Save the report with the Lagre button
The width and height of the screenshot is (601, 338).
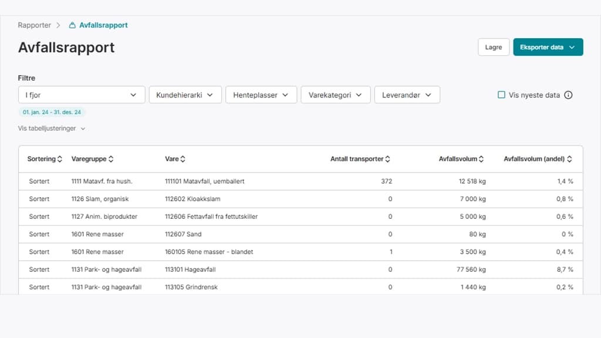tap(493, 47)
